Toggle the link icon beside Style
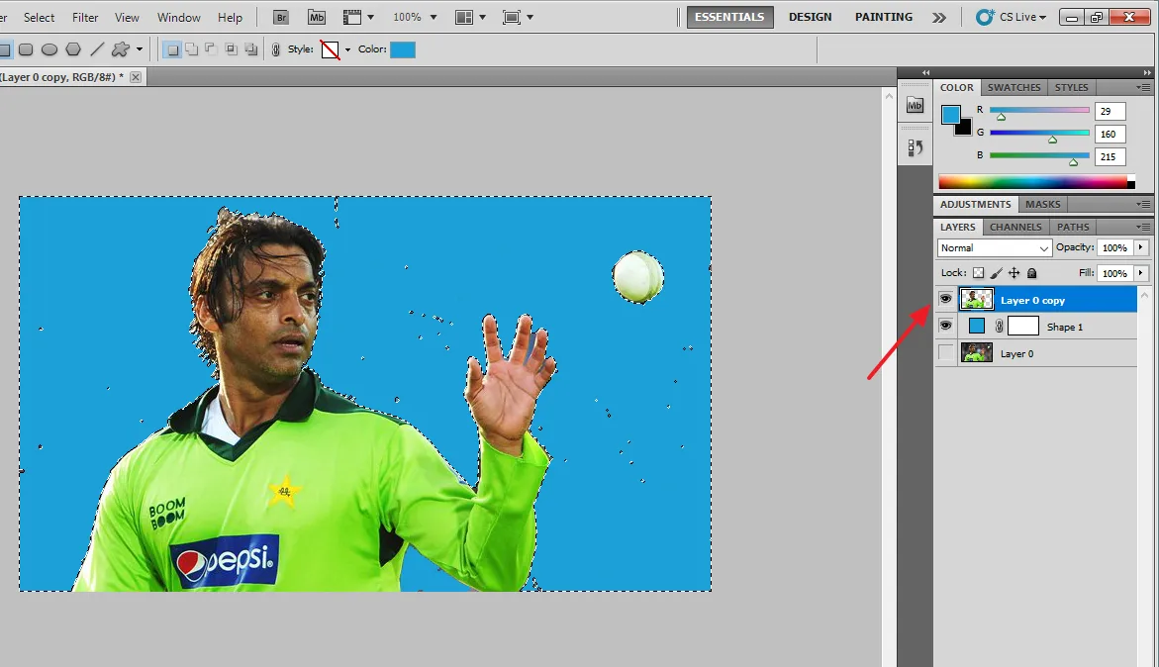Image resolution: width=1159 pixels, height=667 pixels. coord(276,49)
